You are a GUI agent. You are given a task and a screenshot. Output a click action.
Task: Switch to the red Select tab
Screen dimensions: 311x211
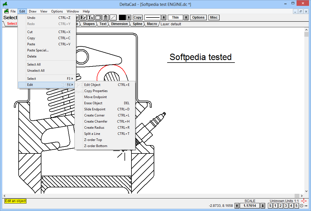click(12, 24)
